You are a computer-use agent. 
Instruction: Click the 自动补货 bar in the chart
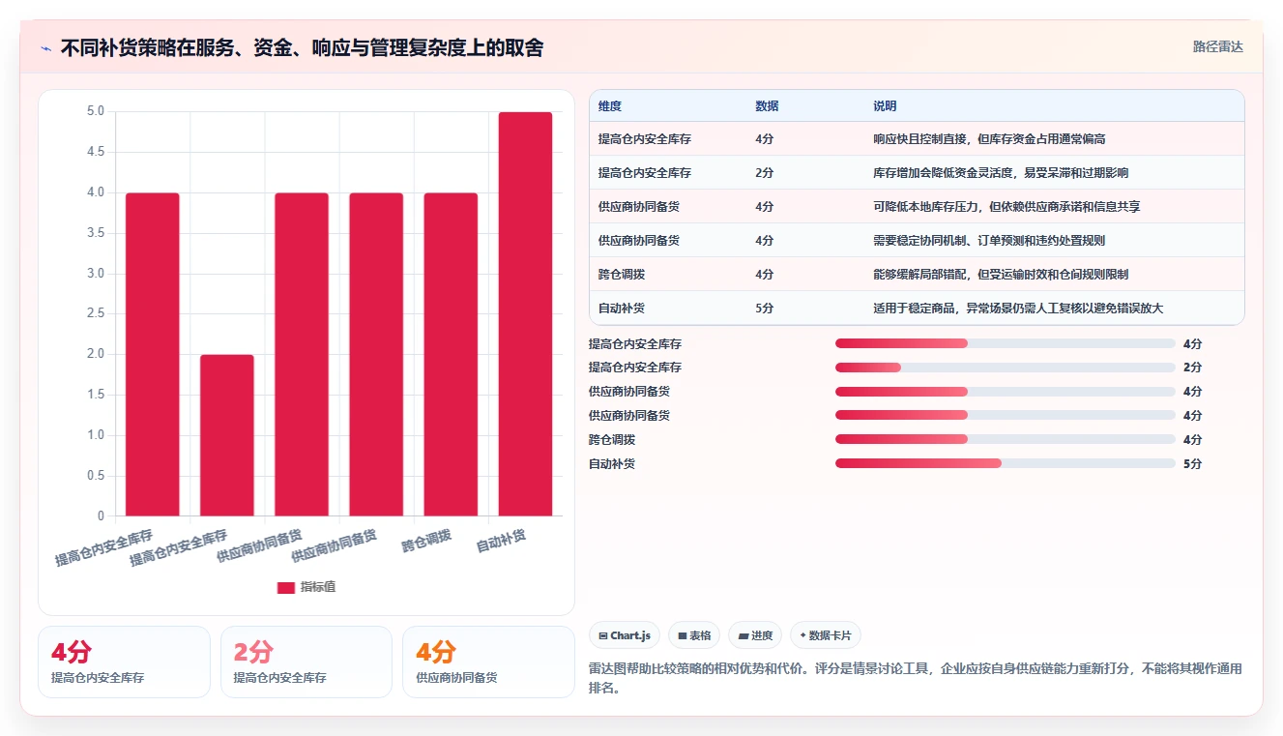(526, 313)
